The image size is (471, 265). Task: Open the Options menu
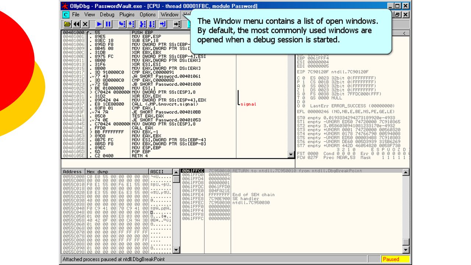pyautogui.click(x=148, y=15)
